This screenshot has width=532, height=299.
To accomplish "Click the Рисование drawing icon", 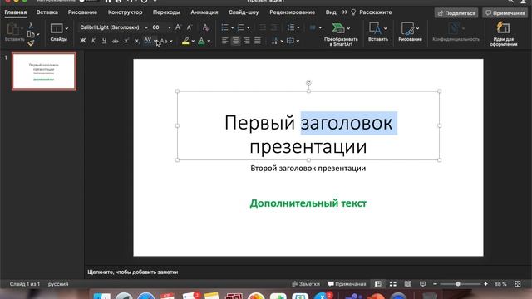I will pyautogui.click(x=407, y=28).
